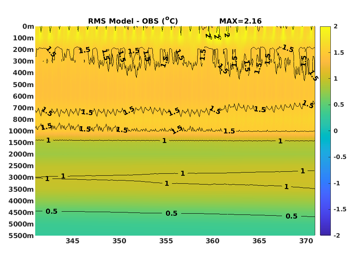Click the middle '0.5' contour label near 4500m
This screenshot has width=350, height=262.
[x=172, y=213]
